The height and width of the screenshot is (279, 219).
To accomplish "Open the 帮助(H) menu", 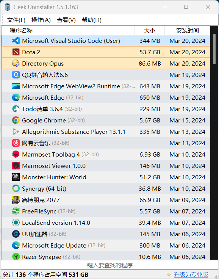I will (x=92, y=20).
